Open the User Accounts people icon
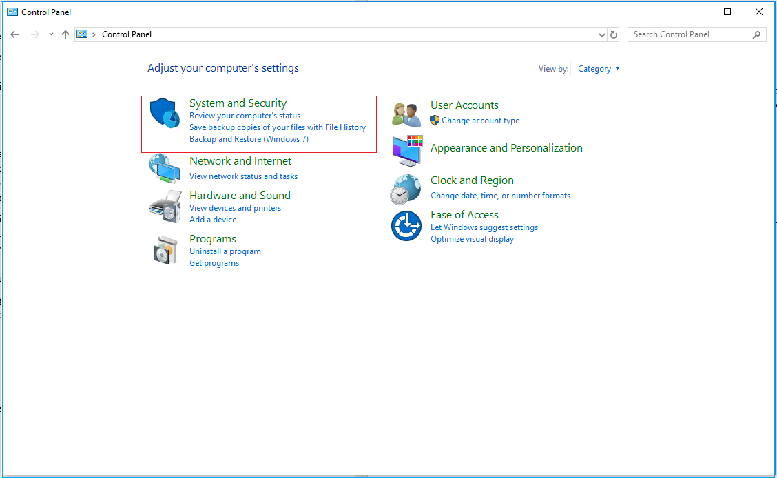This screenshot has width=777, height=478. pyautogui.click(x=406, y=114)
